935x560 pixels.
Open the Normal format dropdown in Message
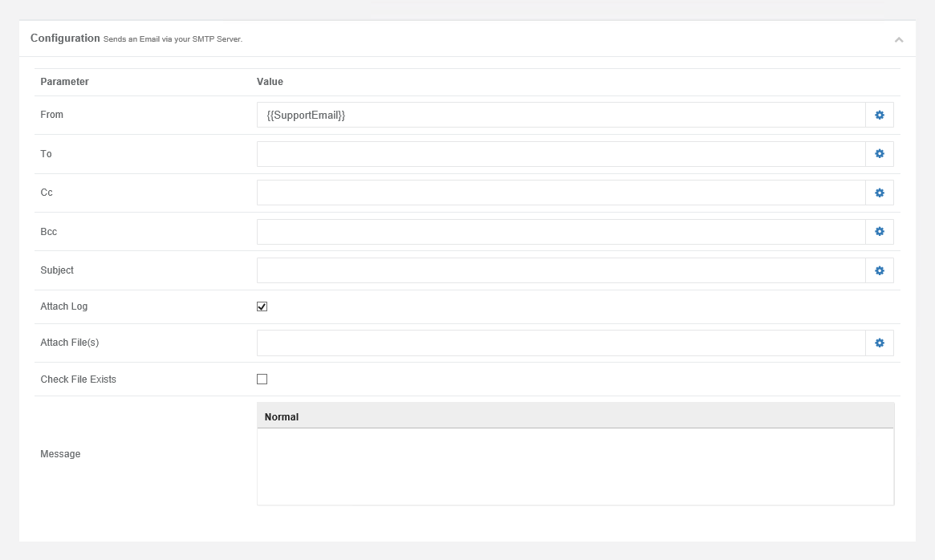[x=282, y=417]
